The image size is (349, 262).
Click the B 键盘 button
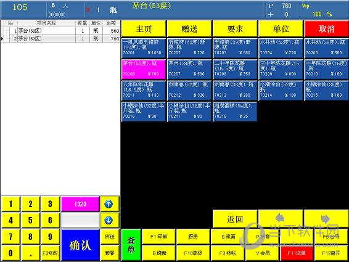point(158,253)
